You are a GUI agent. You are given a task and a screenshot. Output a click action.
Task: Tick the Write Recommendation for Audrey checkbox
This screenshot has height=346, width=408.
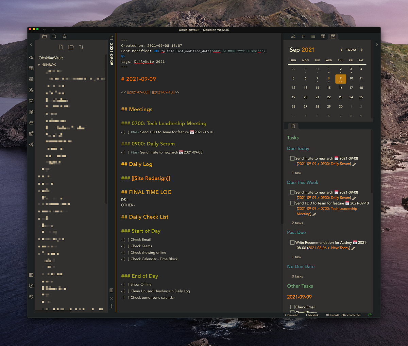292,242
